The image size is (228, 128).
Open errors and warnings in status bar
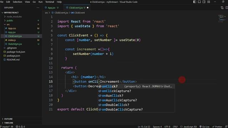(x=20, y=127)
